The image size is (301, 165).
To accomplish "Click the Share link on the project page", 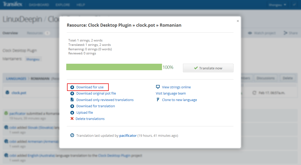I will [x=291, y=33].
